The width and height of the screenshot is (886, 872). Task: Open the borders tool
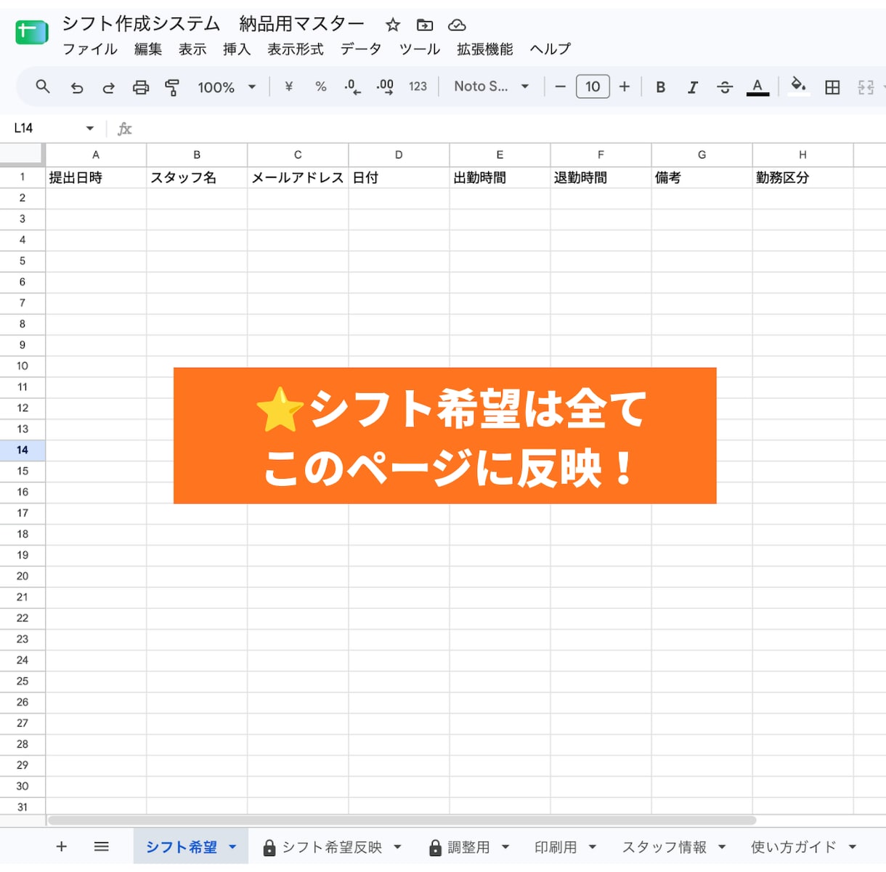tap(832, 87)
